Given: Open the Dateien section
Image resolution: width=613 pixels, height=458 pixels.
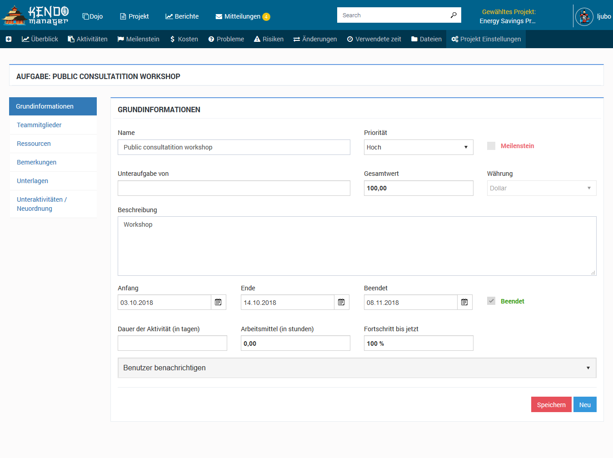Looking at the screenshot, I should pyautogui.click(x=426, y=39).
